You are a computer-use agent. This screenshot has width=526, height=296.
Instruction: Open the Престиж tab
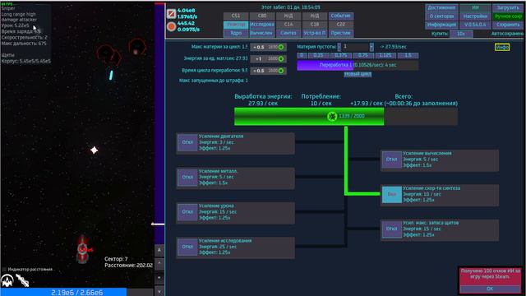[x=340, y=33]
